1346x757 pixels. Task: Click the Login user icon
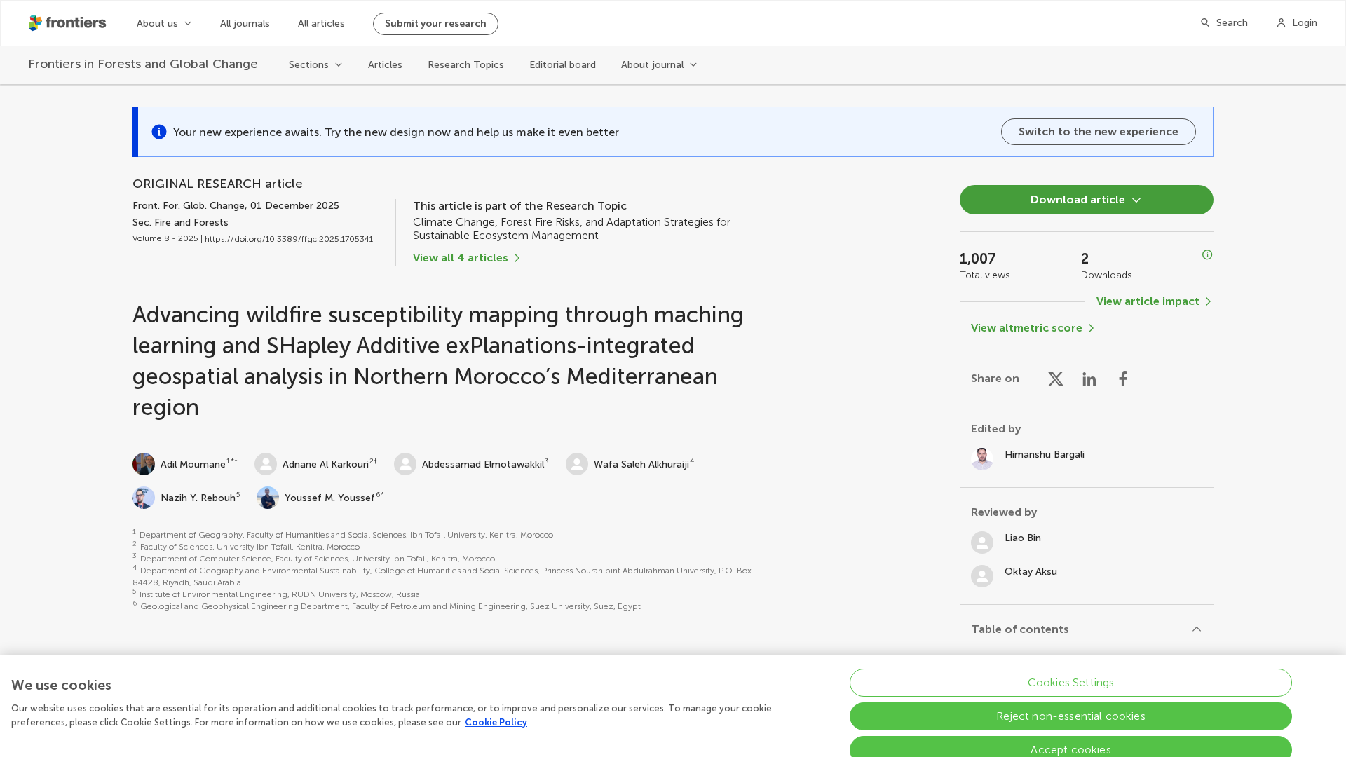tap(1281, 23)
